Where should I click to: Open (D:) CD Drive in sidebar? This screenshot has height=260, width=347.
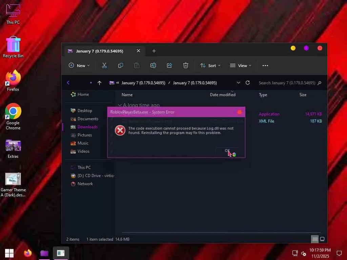(93, 176)
